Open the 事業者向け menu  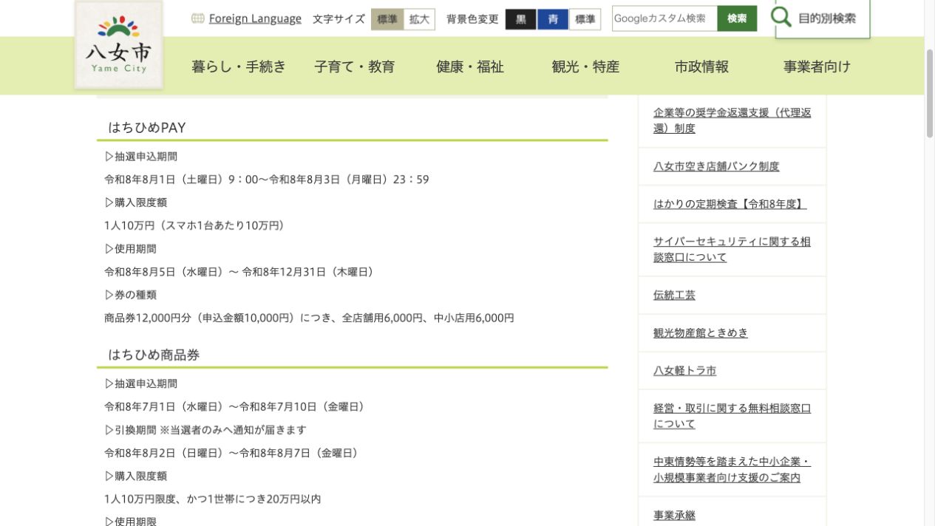click(x=817, y=66)
